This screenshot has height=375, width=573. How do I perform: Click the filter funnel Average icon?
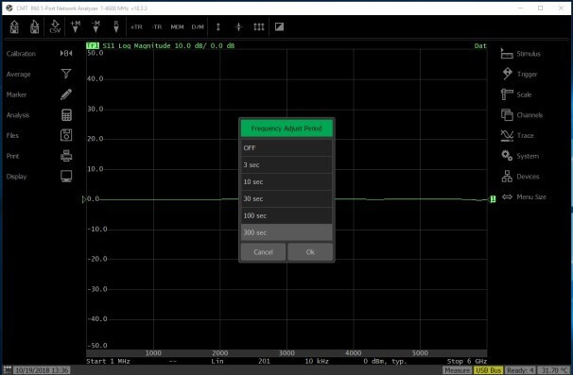pyautogui.click(x=66, y=74)
